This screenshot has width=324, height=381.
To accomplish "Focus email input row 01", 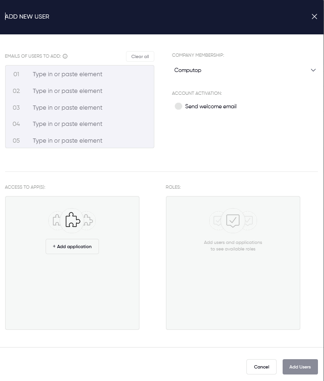I will pos(80,74).
